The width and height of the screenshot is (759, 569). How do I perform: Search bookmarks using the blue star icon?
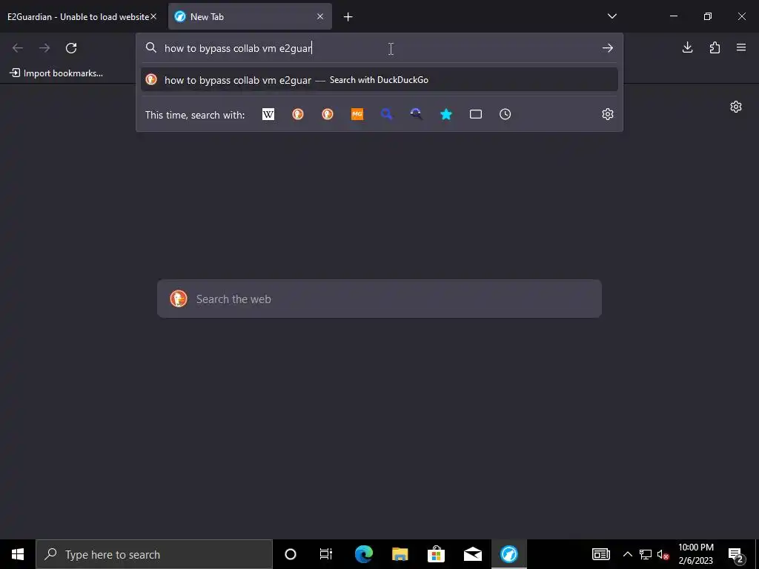click(445, 114)
